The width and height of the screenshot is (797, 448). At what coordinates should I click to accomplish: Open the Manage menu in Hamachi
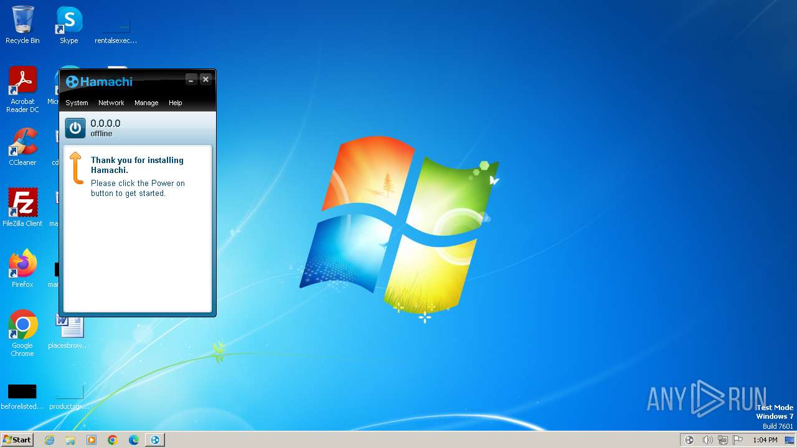[146, 103]
